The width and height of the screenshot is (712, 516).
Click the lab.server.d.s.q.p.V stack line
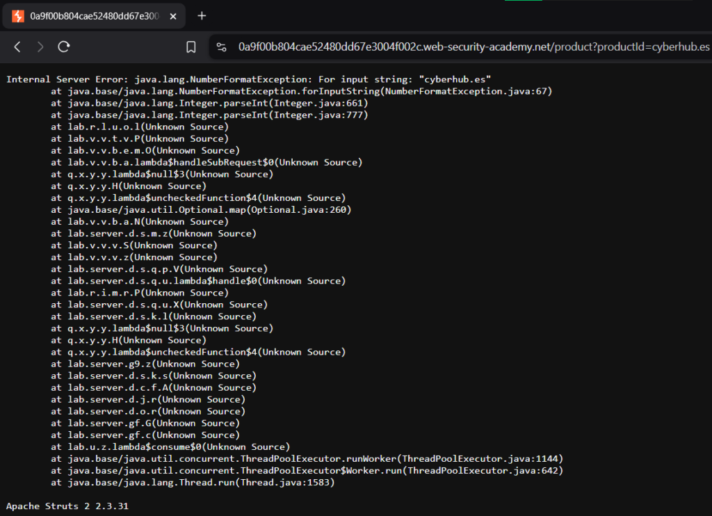[x=159, y=269]
